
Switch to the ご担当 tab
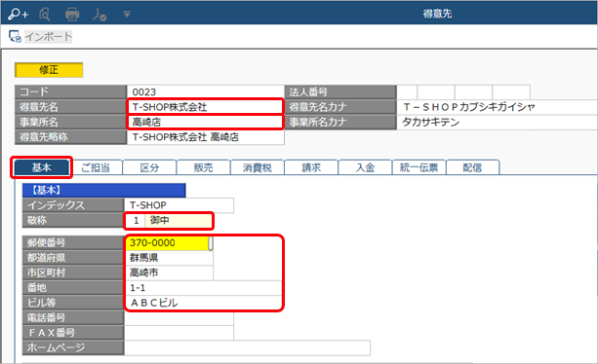point(96,167)
